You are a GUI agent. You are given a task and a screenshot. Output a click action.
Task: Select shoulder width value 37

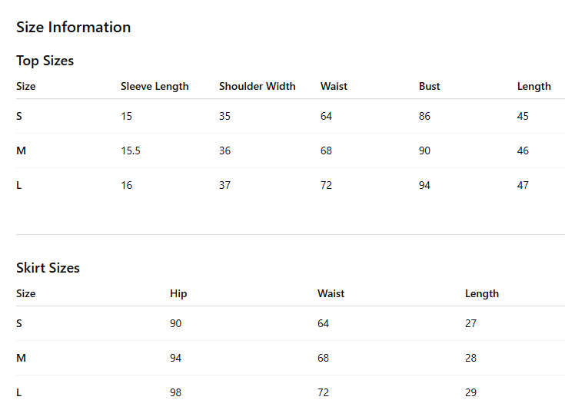coord(224,185)
